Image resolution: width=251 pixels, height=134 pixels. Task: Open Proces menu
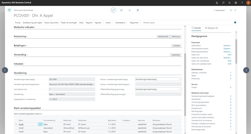[18, 23]
